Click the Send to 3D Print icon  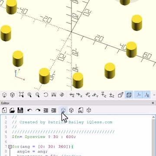click(x=89, y=110)
